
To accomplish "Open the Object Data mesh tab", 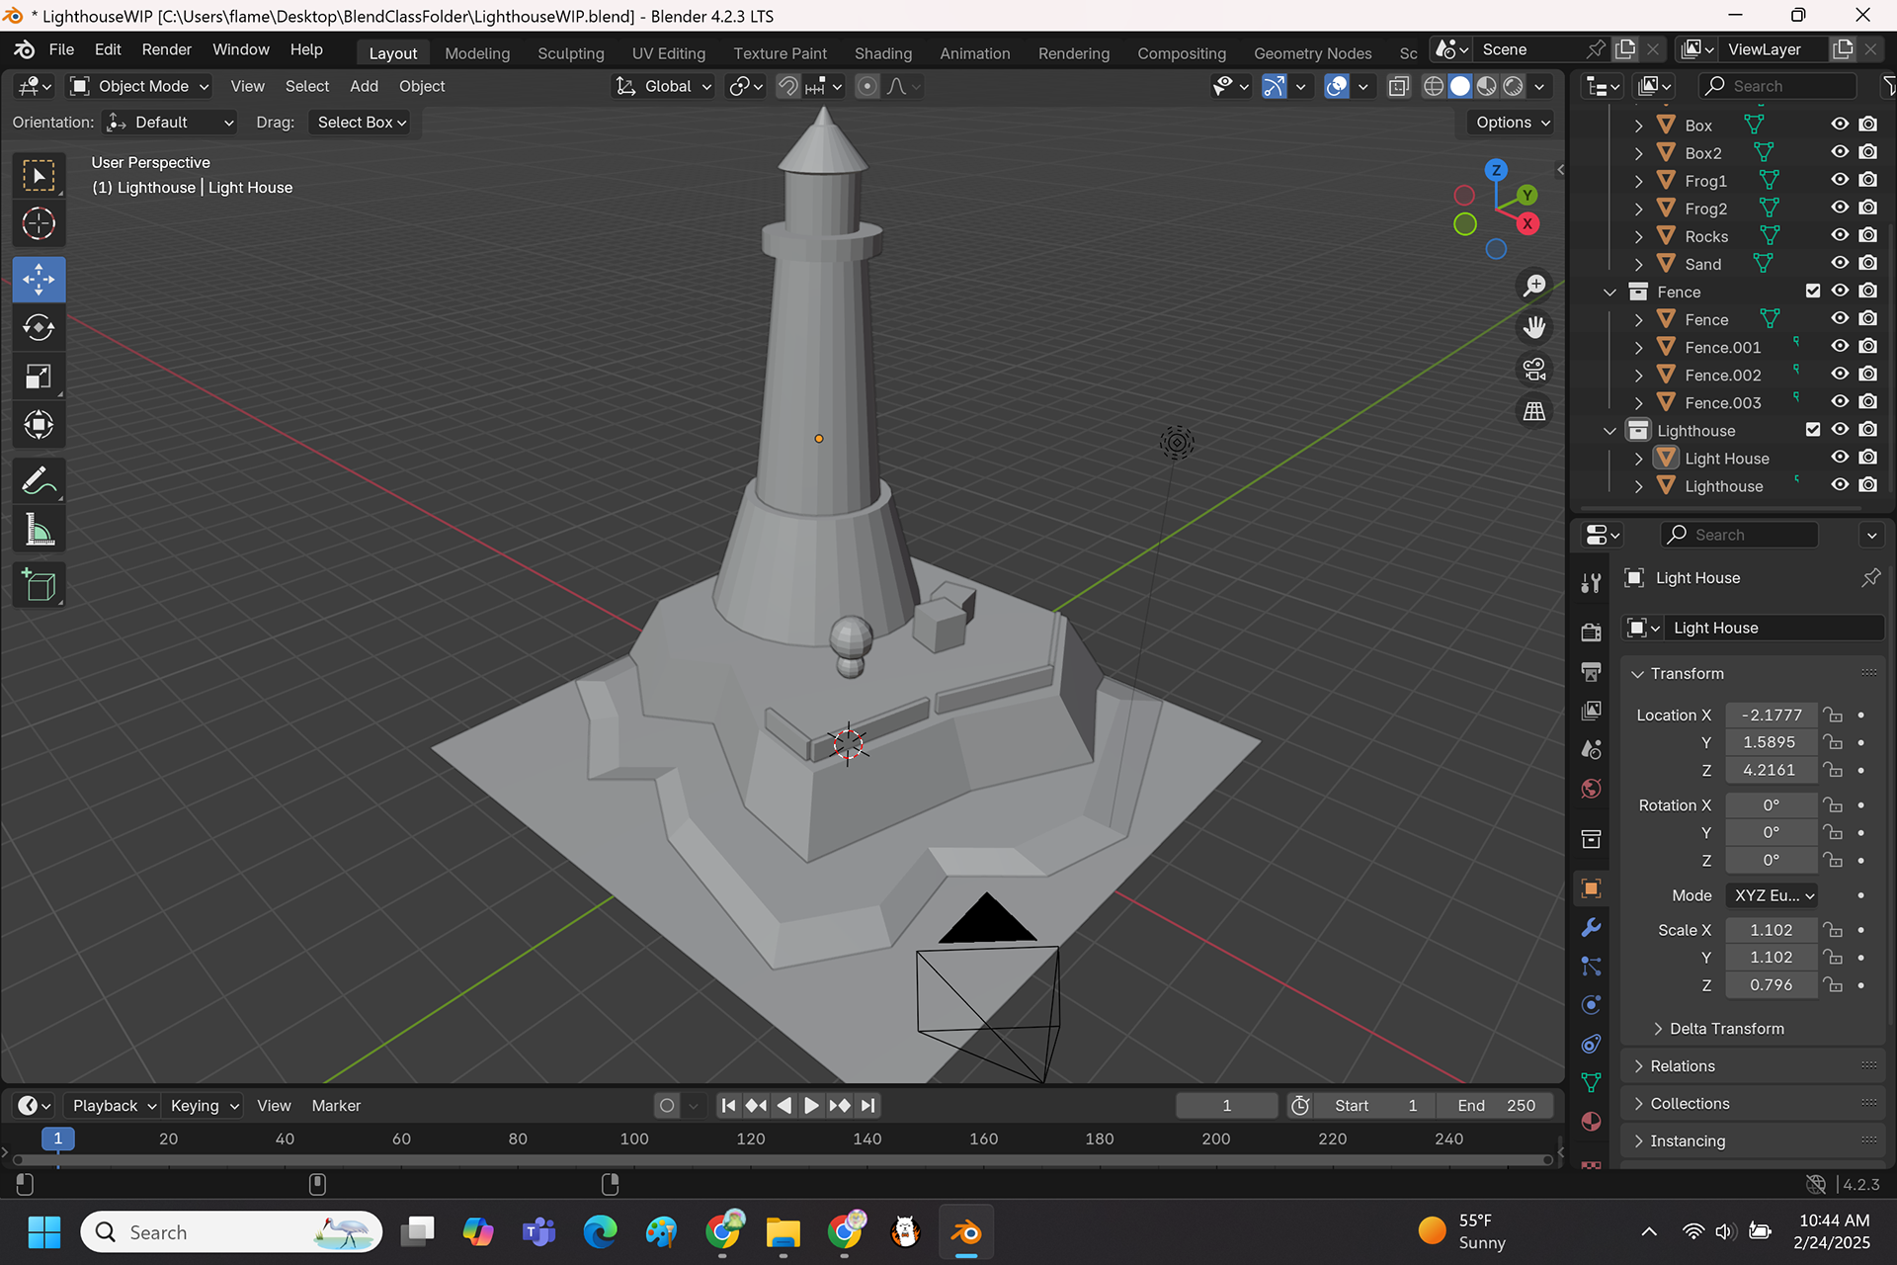I will [1591, 1083].
